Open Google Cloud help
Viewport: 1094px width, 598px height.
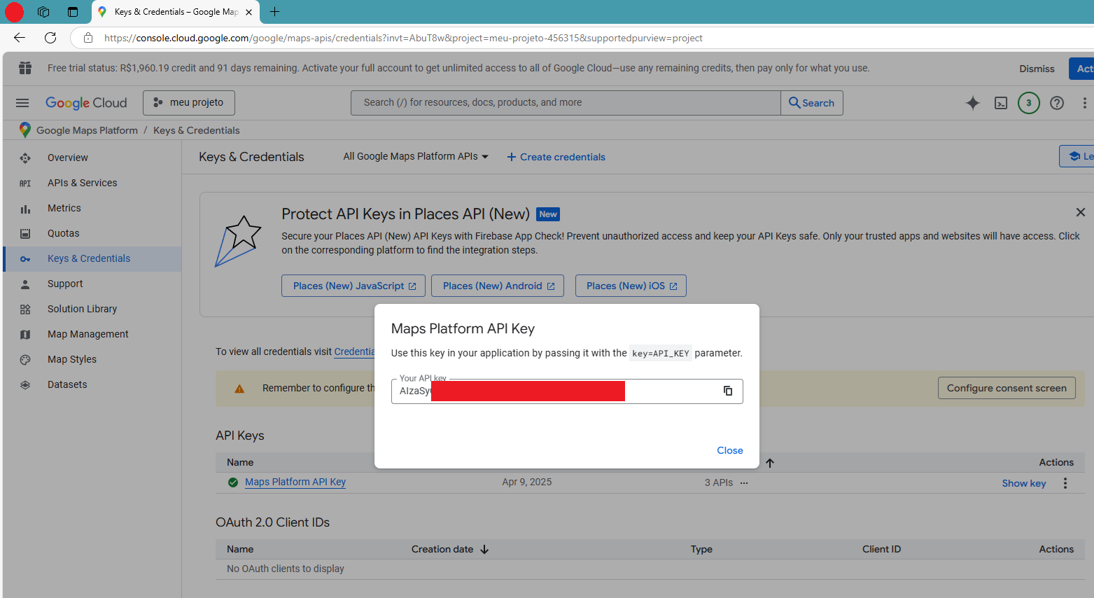point(1057,103)
